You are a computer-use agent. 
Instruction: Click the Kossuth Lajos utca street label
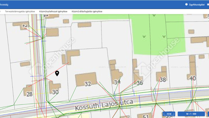[104, 105]
